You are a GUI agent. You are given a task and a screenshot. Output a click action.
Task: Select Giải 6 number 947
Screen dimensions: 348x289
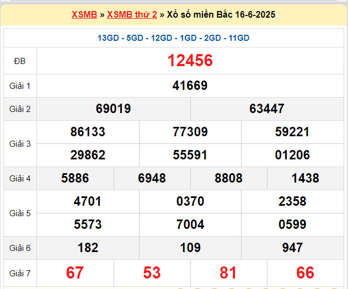[292, 248]
